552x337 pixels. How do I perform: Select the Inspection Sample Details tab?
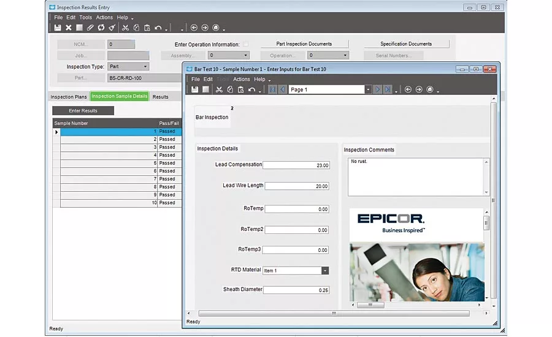click(120, 96)
